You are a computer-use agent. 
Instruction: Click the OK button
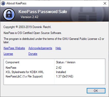pos(96,91)
